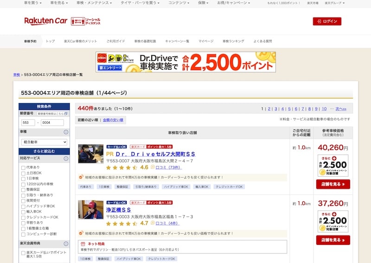The width and height of the screenshot is (371, 263).
Task: Click review bubble icon for 浄正橋SS
Action: coord(153,223)
